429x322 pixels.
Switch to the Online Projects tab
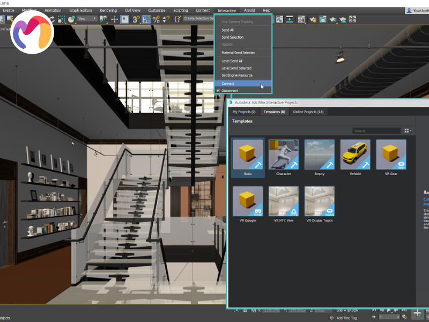click(308, 112)
